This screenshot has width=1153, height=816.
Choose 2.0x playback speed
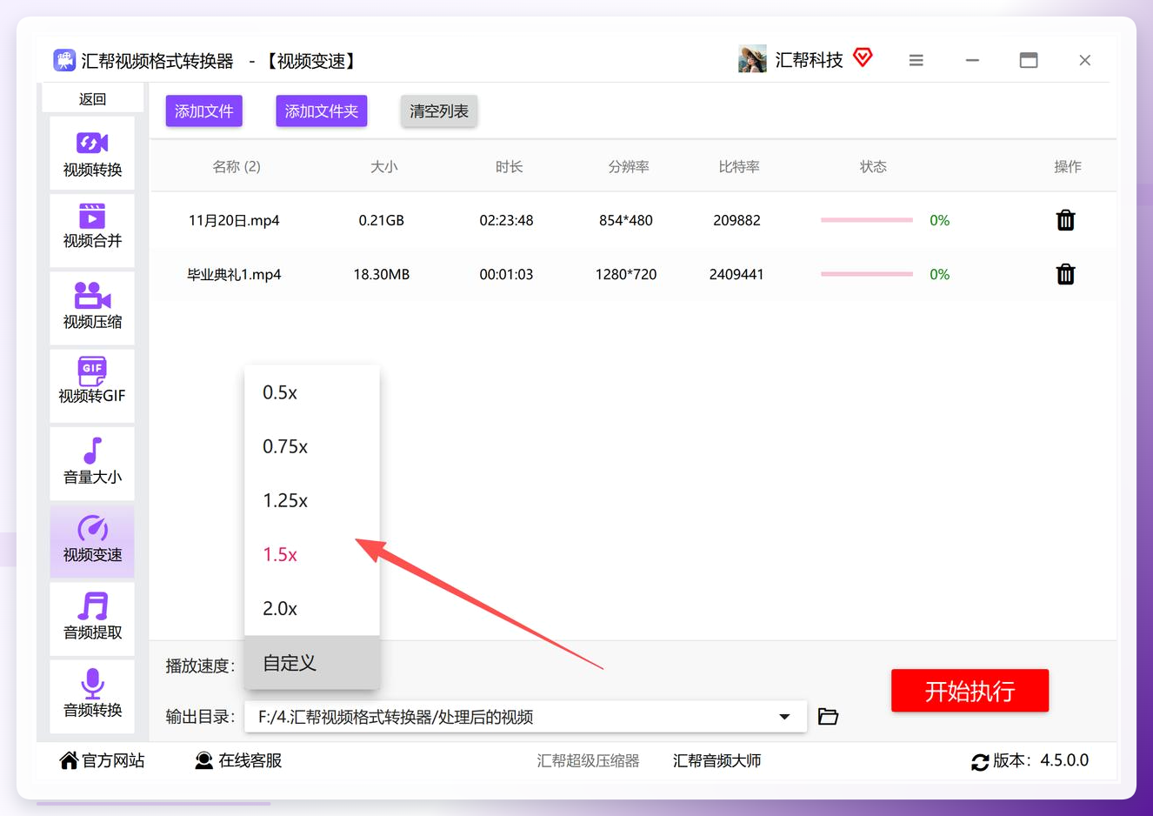pyautogui.click(x=312, y=608)
